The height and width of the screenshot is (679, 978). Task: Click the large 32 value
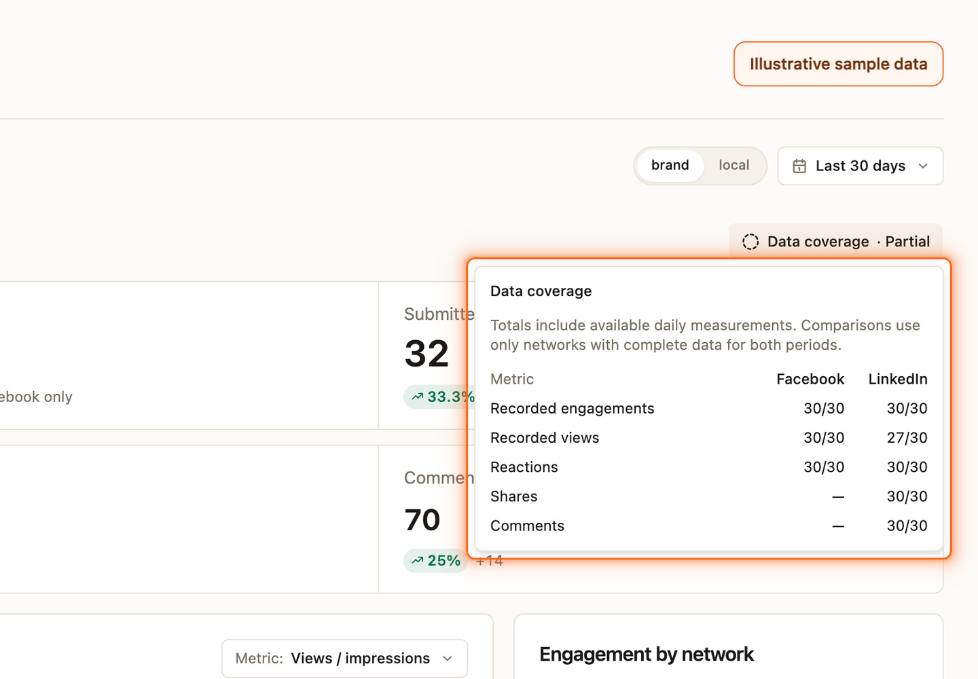[x=427, y=354]
